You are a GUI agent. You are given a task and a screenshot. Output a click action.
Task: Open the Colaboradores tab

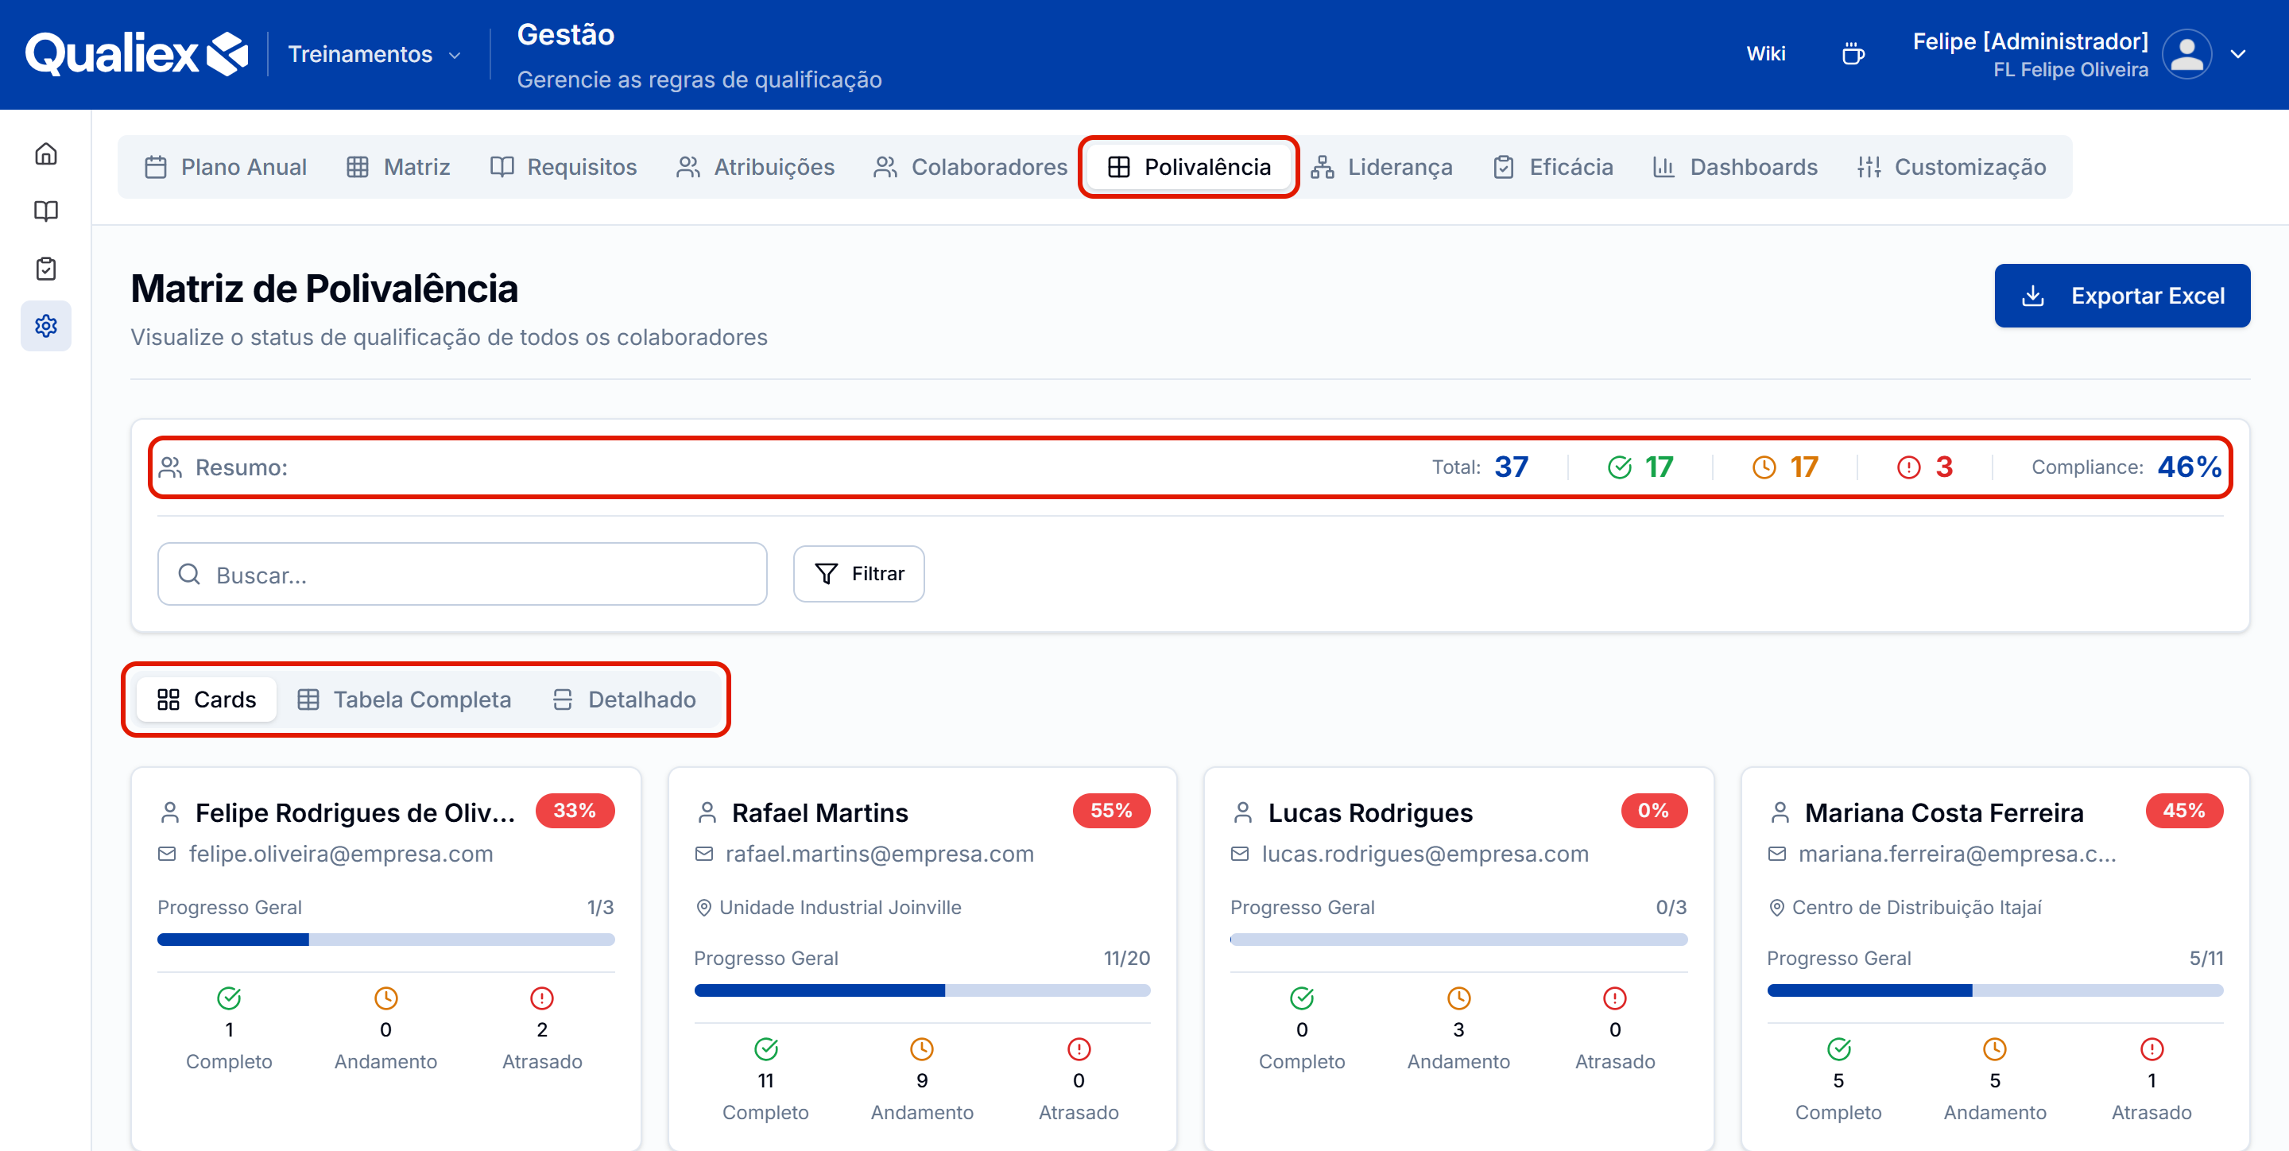(x=970, y=167)
